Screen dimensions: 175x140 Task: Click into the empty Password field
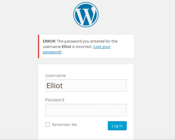point(86,110)
